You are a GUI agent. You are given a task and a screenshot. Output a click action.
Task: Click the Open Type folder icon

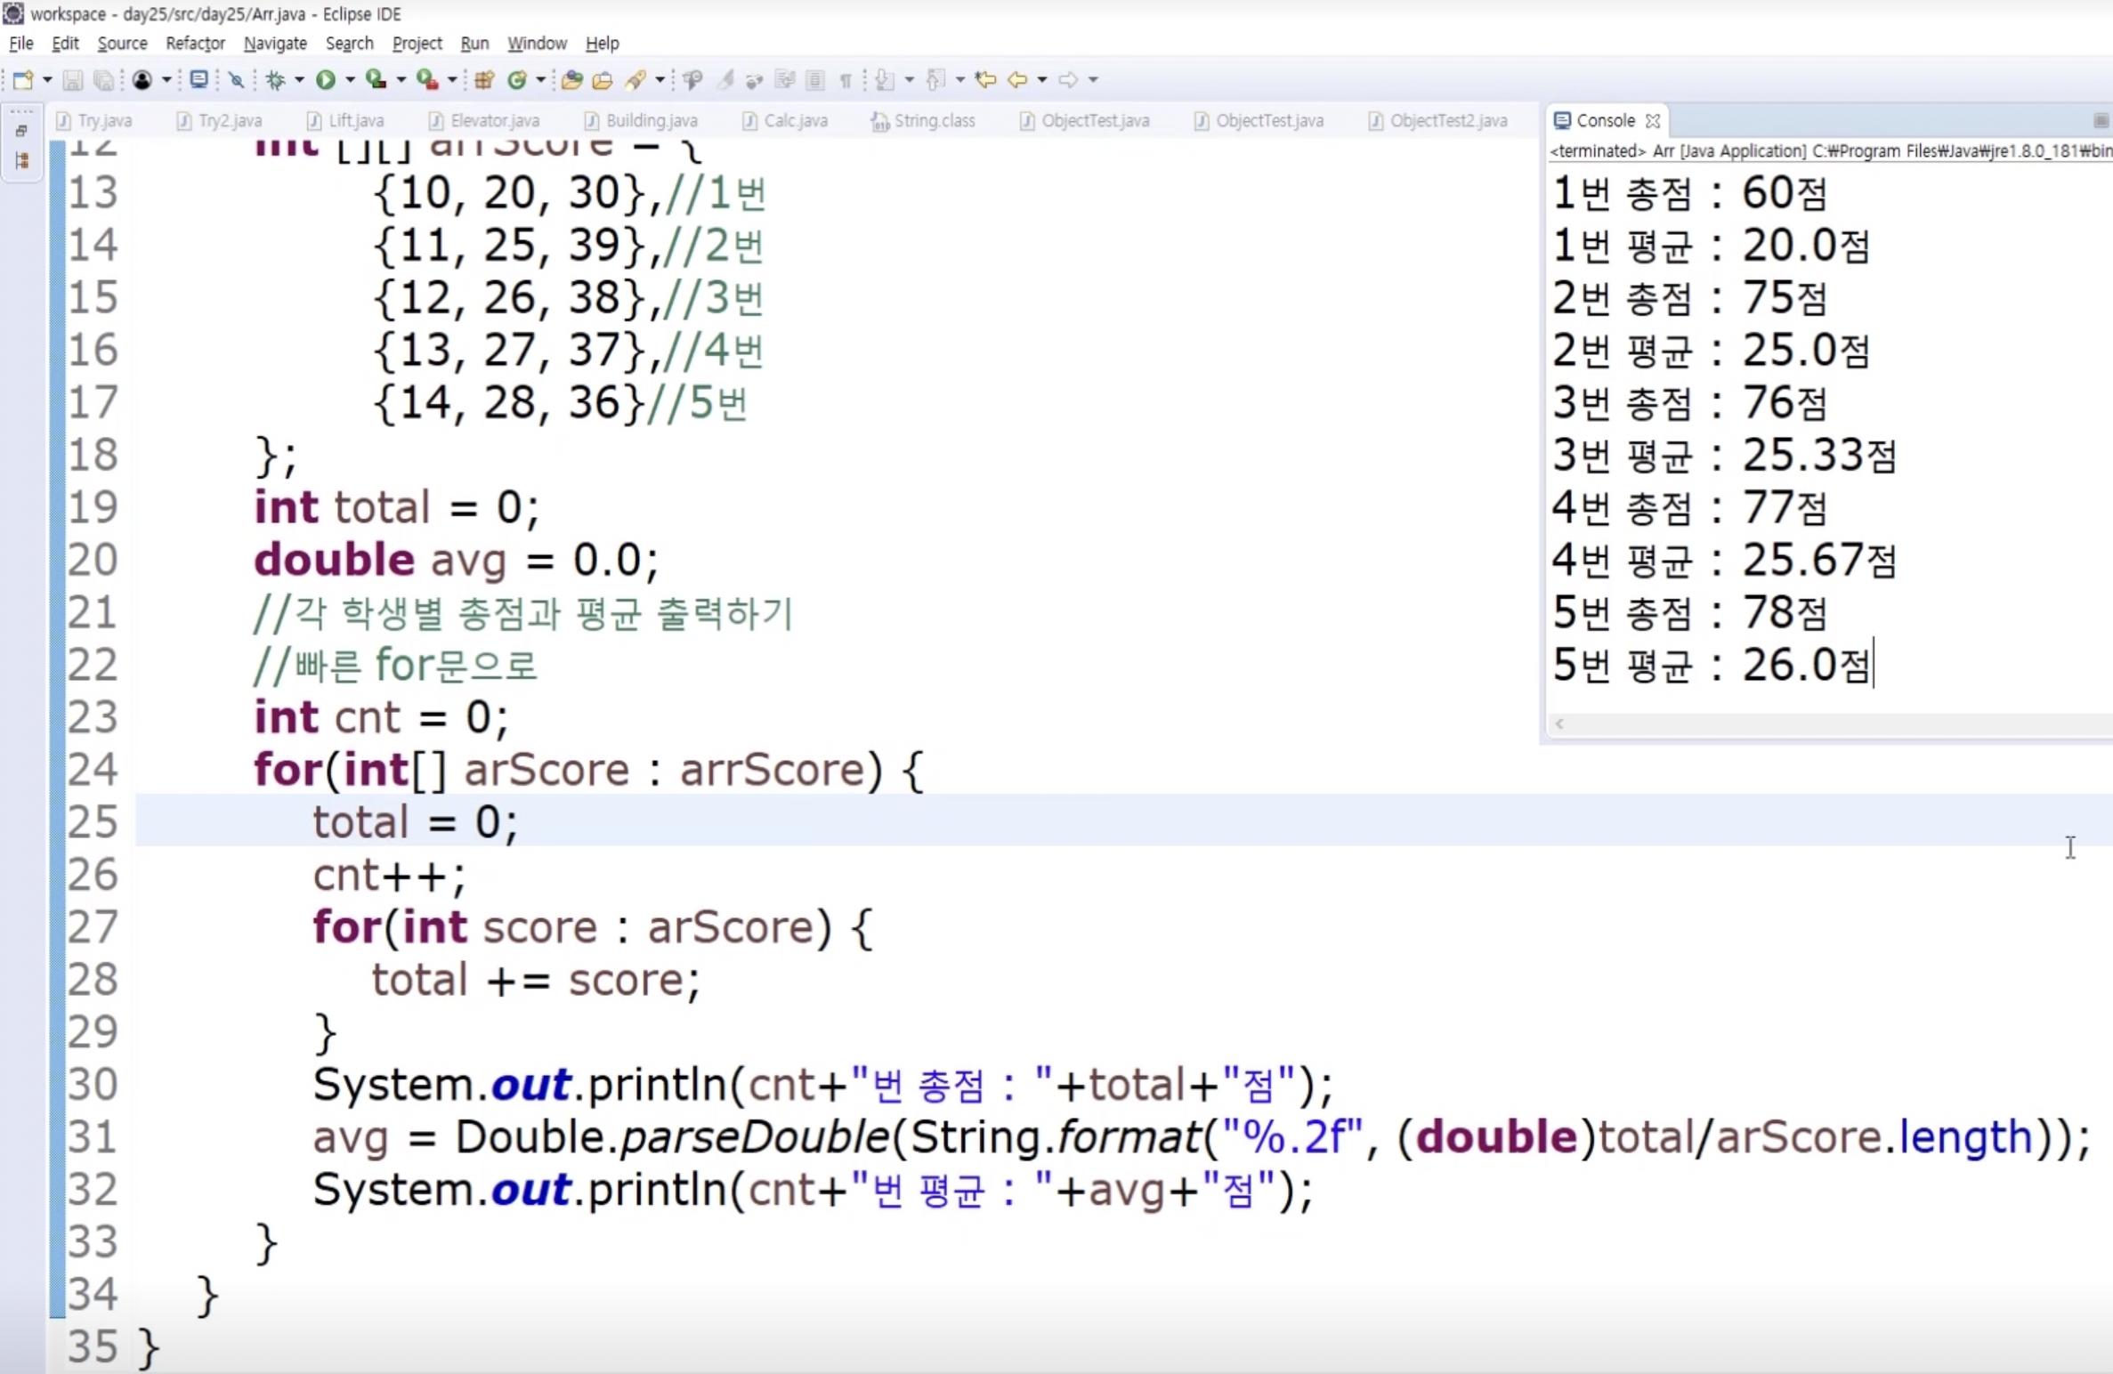coord(571,80)
